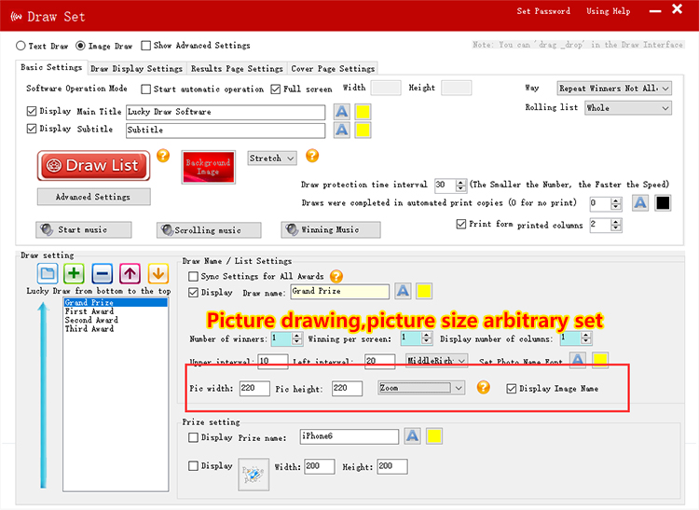Screen dimensions: 699x510
Task: Move award up with pink arrow icon
Action: click(130, 274)
